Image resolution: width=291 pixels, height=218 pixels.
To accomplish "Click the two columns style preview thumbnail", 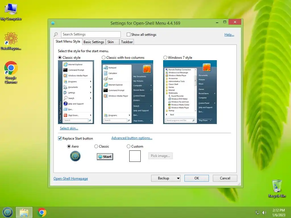I will (127, 92).
